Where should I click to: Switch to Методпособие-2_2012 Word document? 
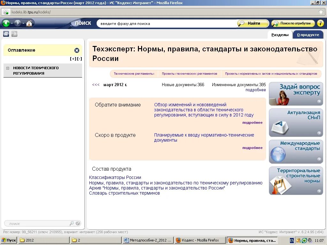[148, 240]
